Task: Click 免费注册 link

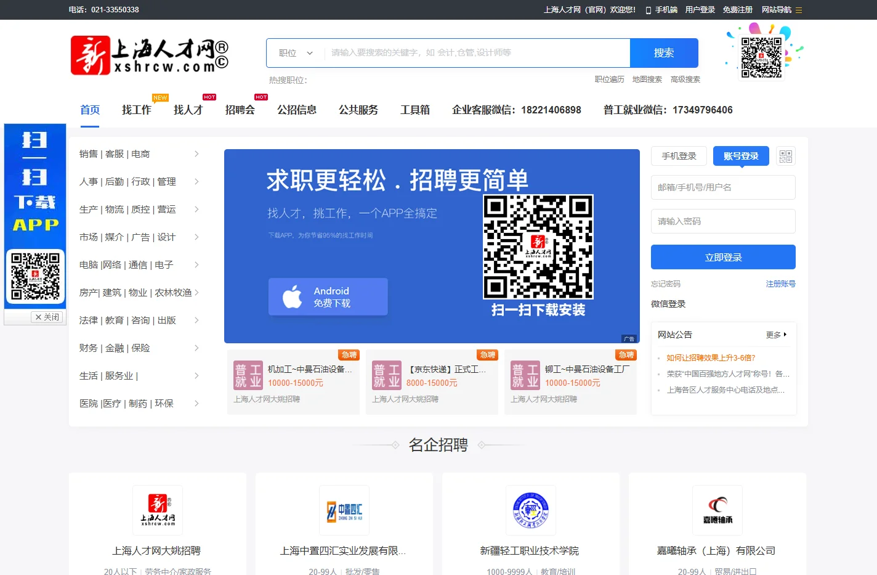Action: coord(738,10)
